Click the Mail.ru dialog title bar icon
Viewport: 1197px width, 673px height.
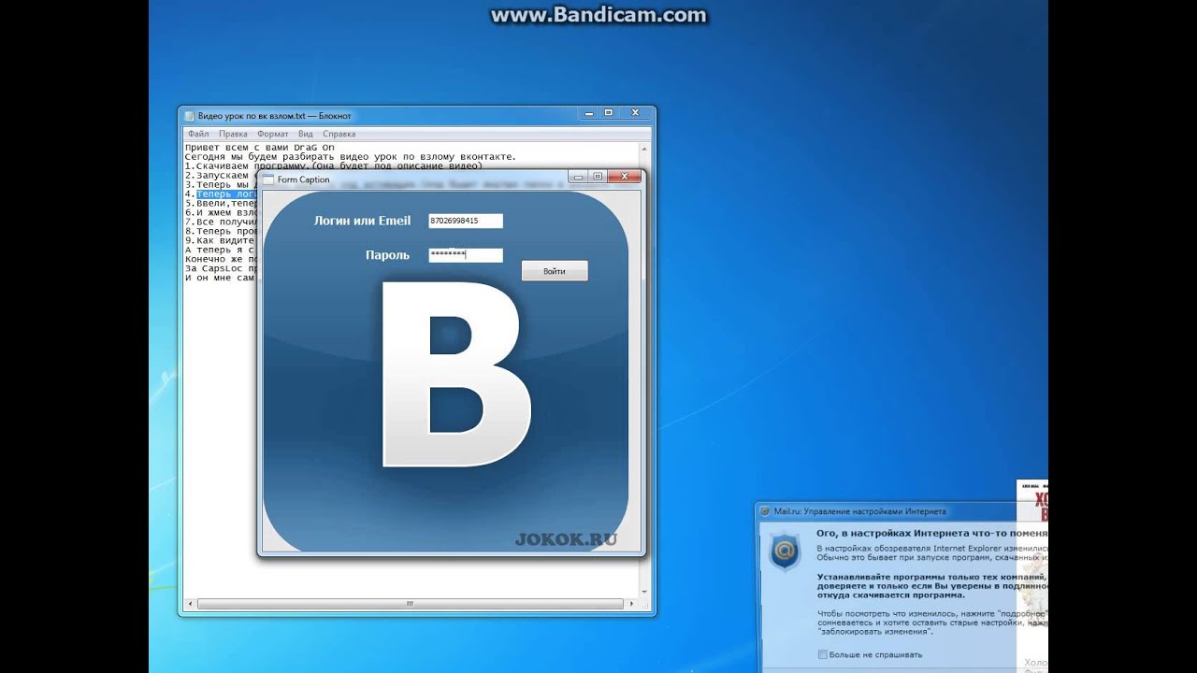coord(765,511)
